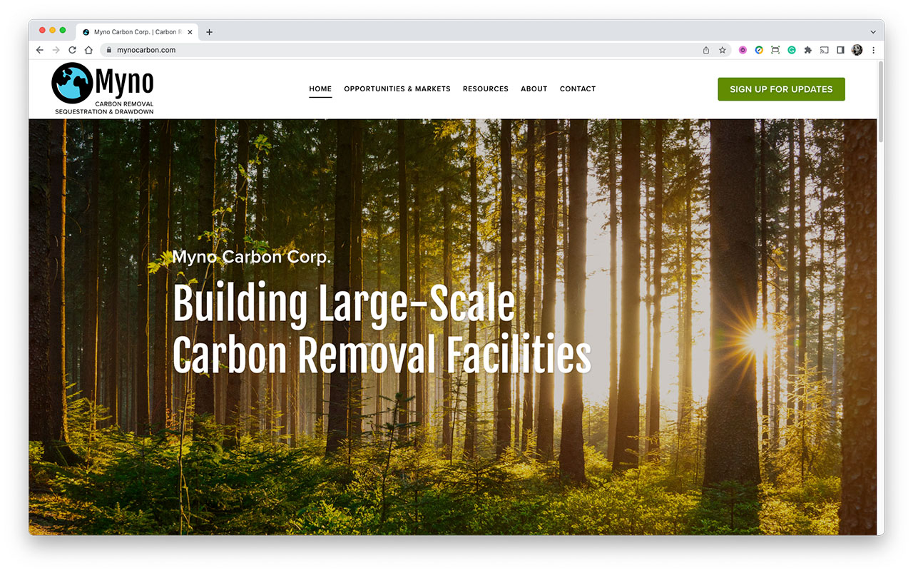Open OPPORTUNITIES & MARKETS menu
Image resolution: width=913 pixels, height=573 pixels.
click(x=397, y=89)
